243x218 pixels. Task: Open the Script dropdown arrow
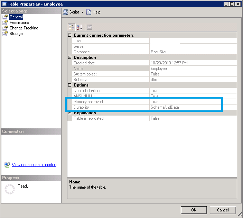(x=83, y=12)
